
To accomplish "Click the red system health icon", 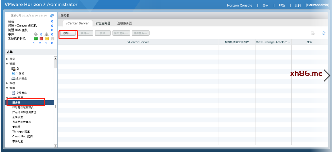I will 41,38.
